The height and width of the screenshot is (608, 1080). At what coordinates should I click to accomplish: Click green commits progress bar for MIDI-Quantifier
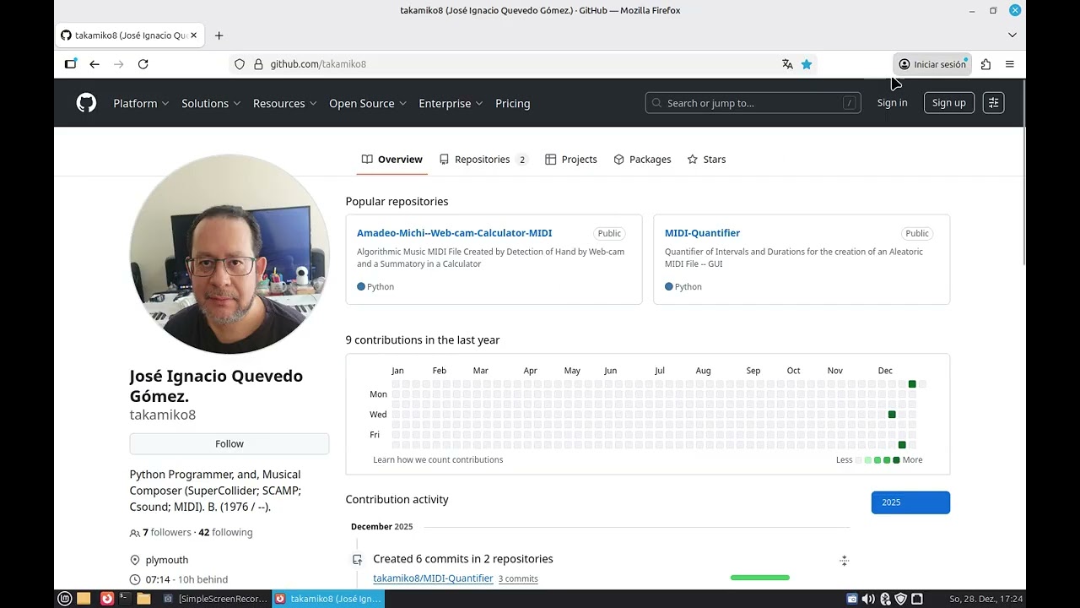tap(760, 578)
